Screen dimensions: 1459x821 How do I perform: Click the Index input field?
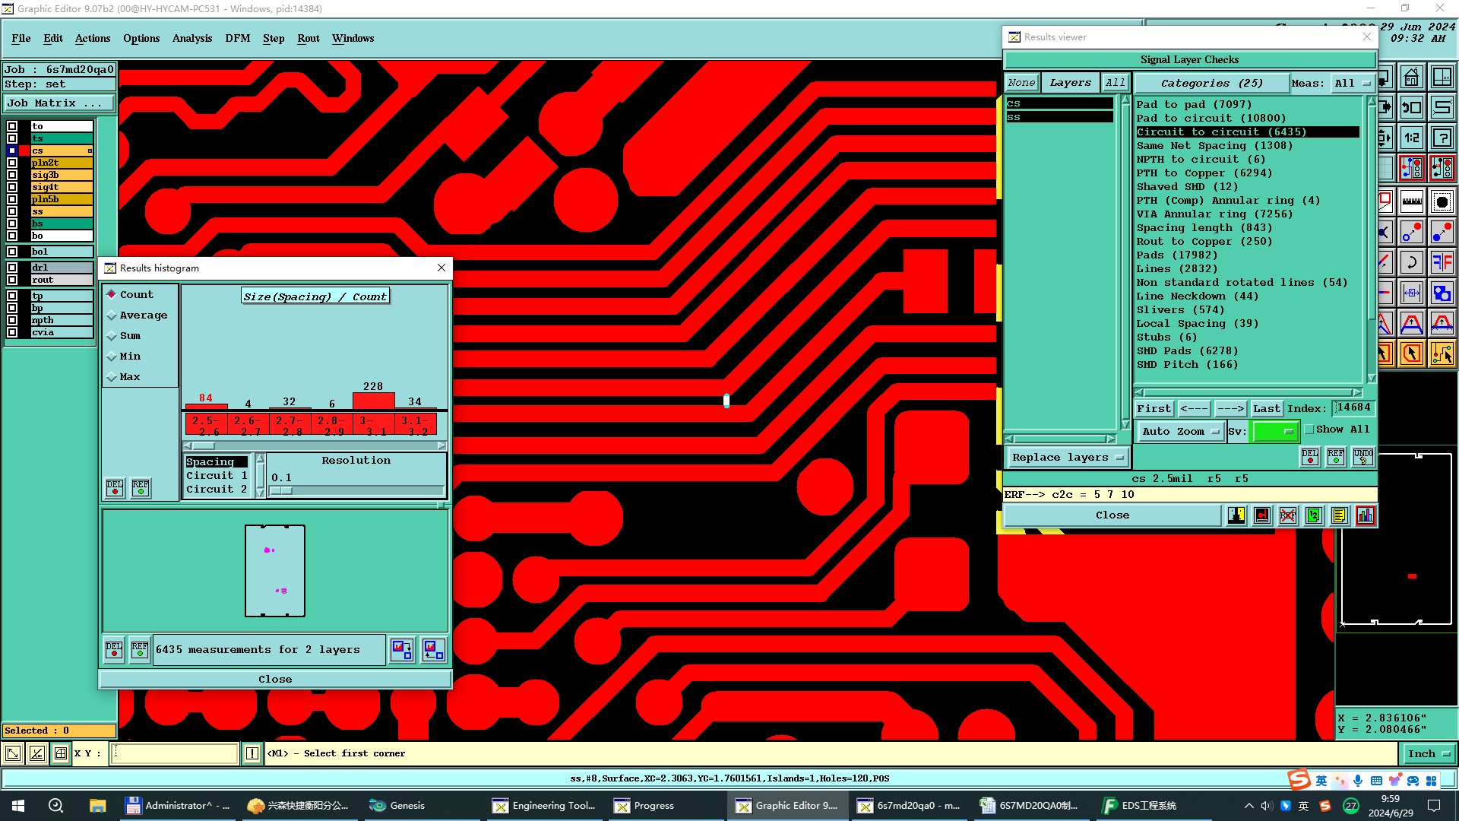point(1353,407)
